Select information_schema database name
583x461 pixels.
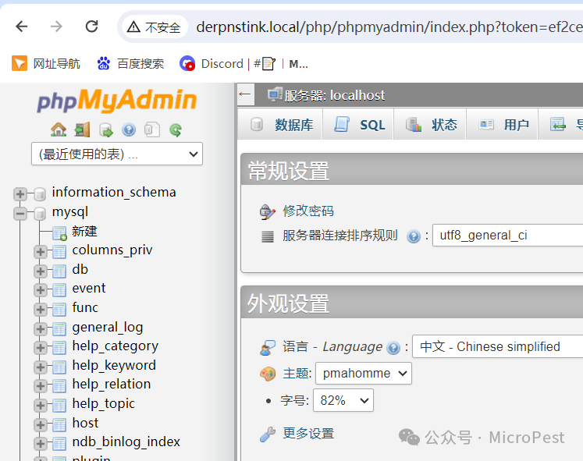pos(114,193)
